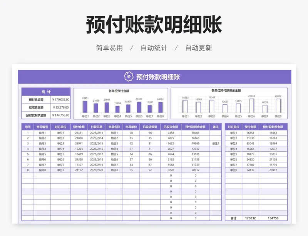Click the received amount cell 3672

pos(171,144)
